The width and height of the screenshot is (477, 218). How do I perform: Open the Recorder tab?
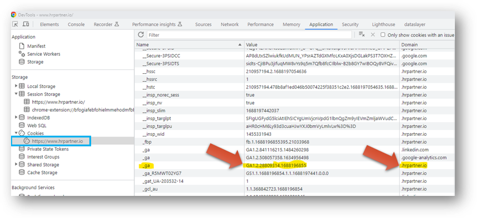click(x=106, y=24)
